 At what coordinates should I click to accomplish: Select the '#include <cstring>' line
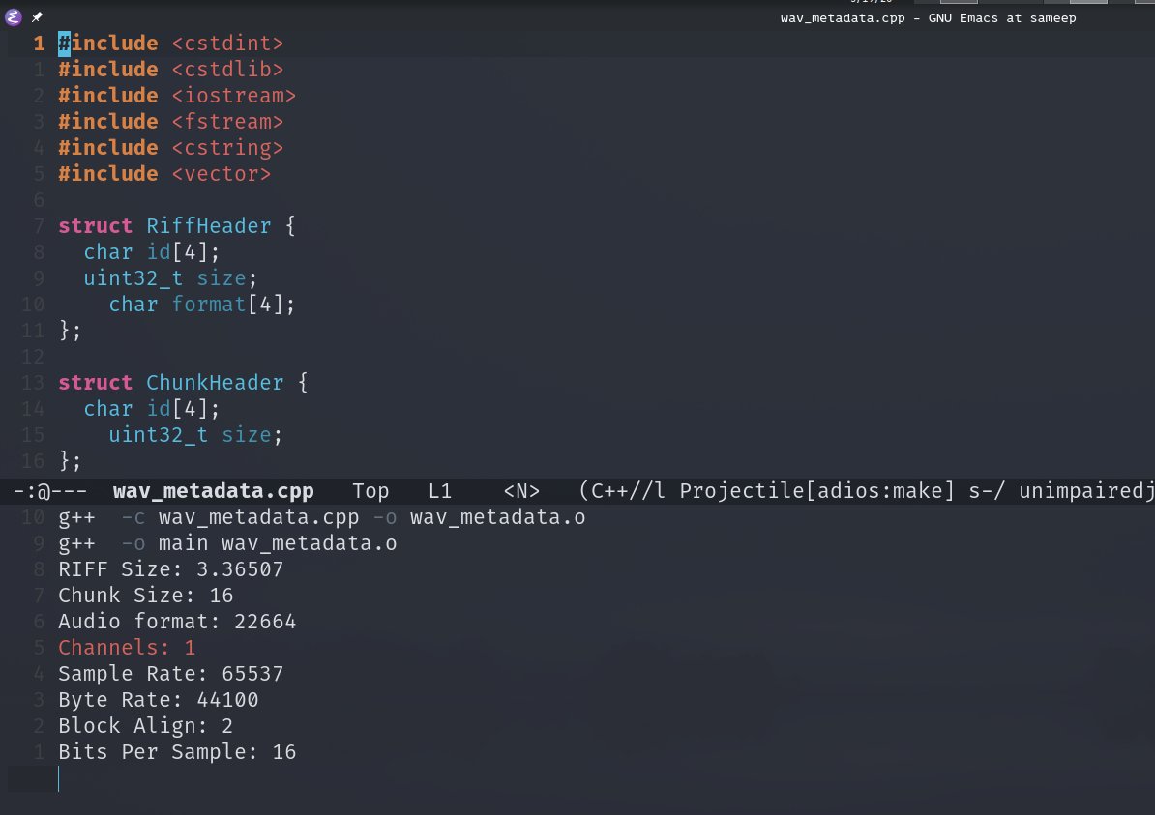[171, 148]
